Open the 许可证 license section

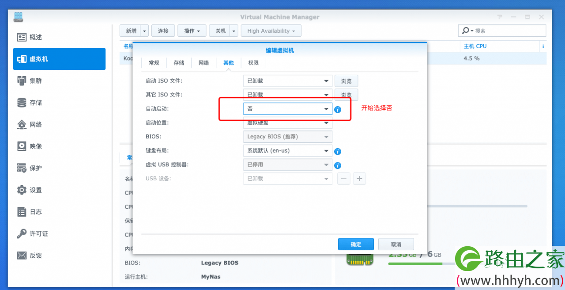(59, 233)
